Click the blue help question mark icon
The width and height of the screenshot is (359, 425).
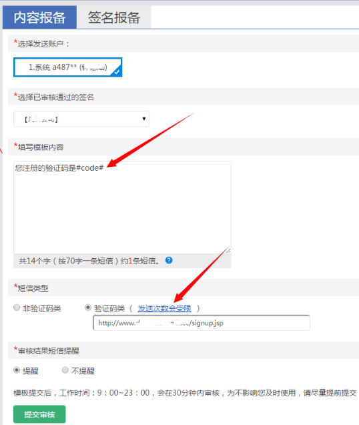(x=169, y=260)
